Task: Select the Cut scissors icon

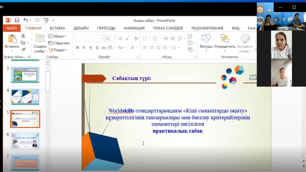Action: click(23, 36)
